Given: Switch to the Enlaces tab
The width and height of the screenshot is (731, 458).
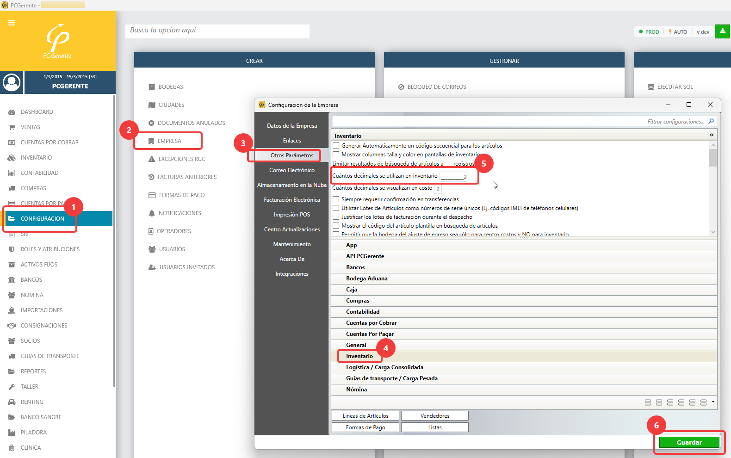Looking at the screenshot, I should [292, 141].
